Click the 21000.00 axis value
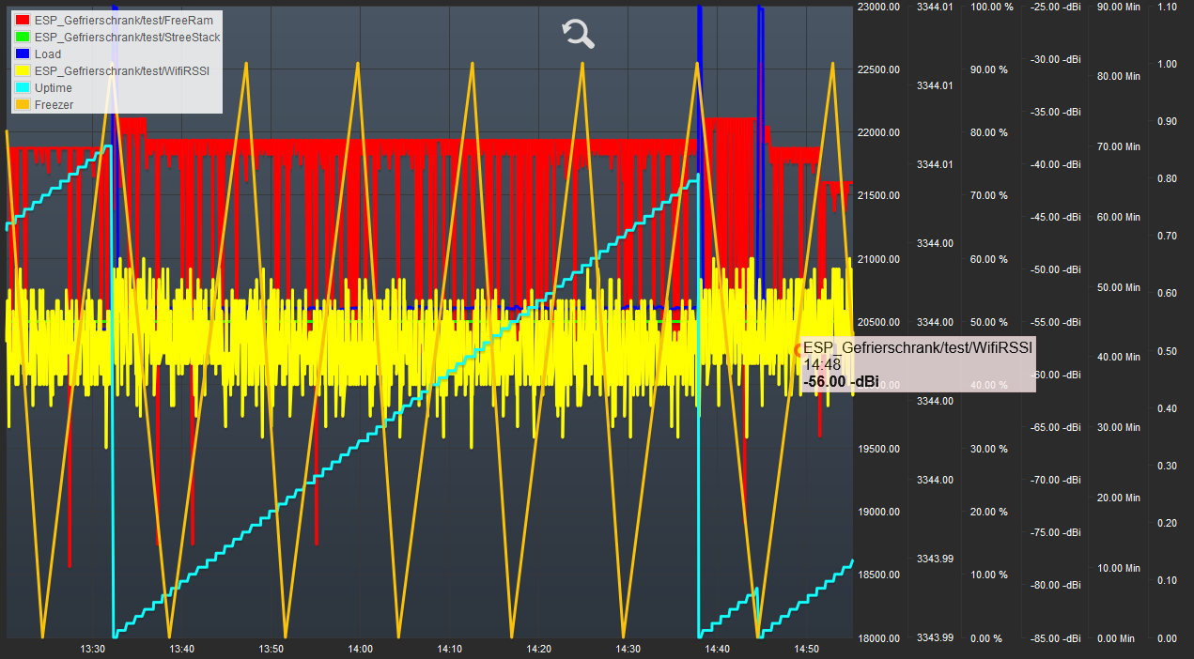This screenshot has height=659, width=1194. [x=878, y=259]
